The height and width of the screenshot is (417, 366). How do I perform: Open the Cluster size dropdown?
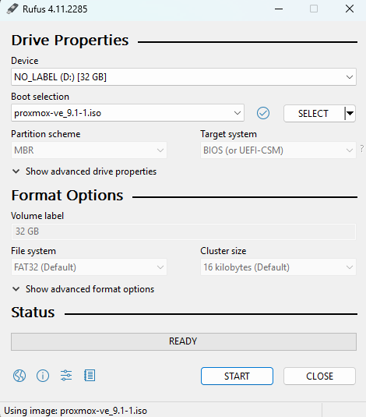pos(278,267)
